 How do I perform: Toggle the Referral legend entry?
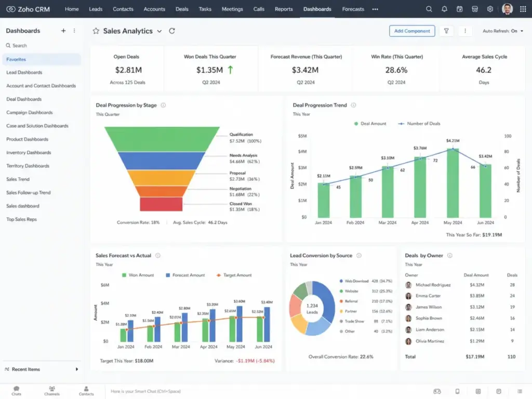coord(366,301)
